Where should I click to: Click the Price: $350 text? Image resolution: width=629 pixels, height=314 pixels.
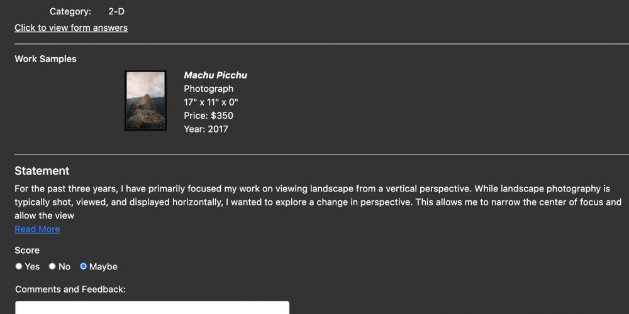coord(209,116)
